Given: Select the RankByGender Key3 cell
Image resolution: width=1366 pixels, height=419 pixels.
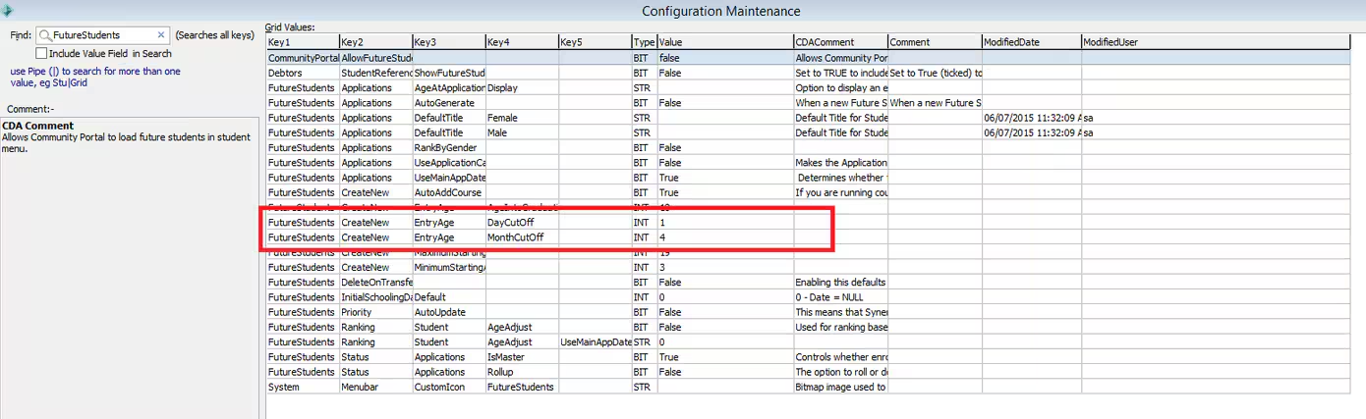Looking at the screenshot, I should coord(448,147).
